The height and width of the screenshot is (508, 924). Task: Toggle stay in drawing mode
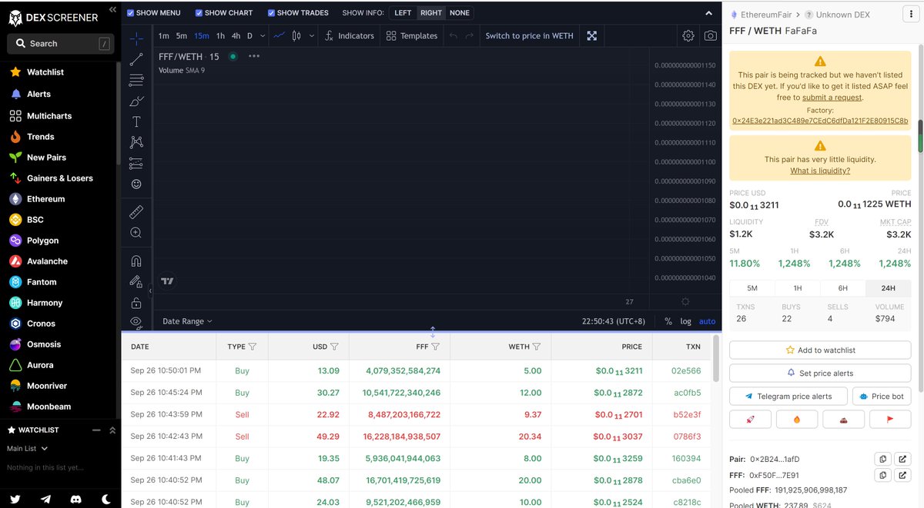tap(136, 281)
